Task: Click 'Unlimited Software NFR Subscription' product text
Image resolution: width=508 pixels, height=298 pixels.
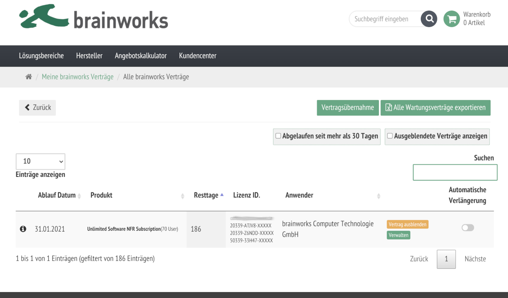Action: click(x=124, y=229)
